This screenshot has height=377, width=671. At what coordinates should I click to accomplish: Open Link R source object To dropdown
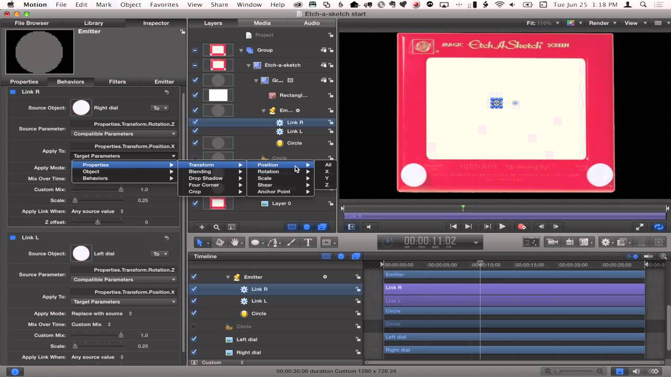click(160, 108)
